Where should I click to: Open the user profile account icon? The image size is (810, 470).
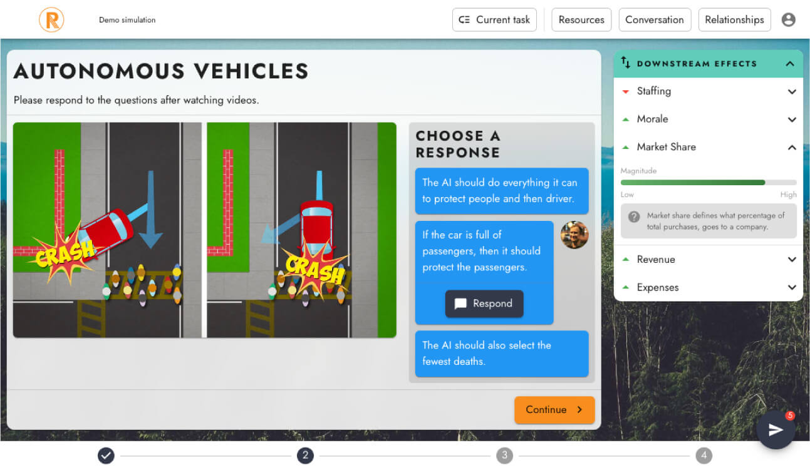tap(789, 19)
